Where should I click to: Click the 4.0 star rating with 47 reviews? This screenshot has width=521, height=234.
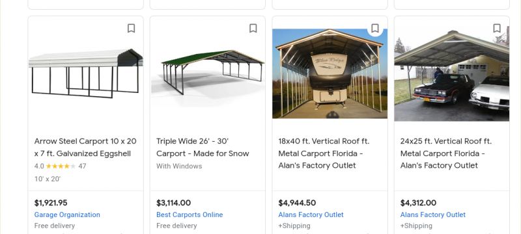coord(60,166)
